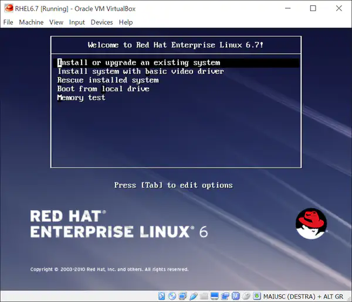Click the mouse integration status icon

pyautogui.click(x=246, y=296)
